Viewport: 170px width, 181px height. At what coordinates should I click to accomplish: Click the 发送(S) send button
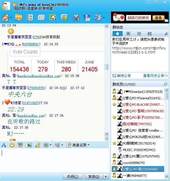click(x=94, y=176)
